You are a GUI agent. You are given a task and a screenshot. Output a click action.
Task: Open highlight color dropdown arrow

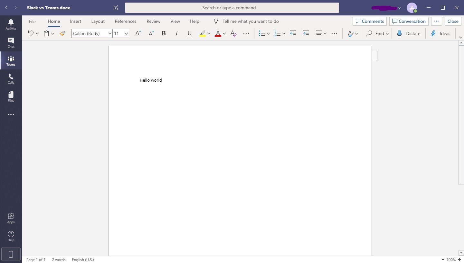pos(209,33)
